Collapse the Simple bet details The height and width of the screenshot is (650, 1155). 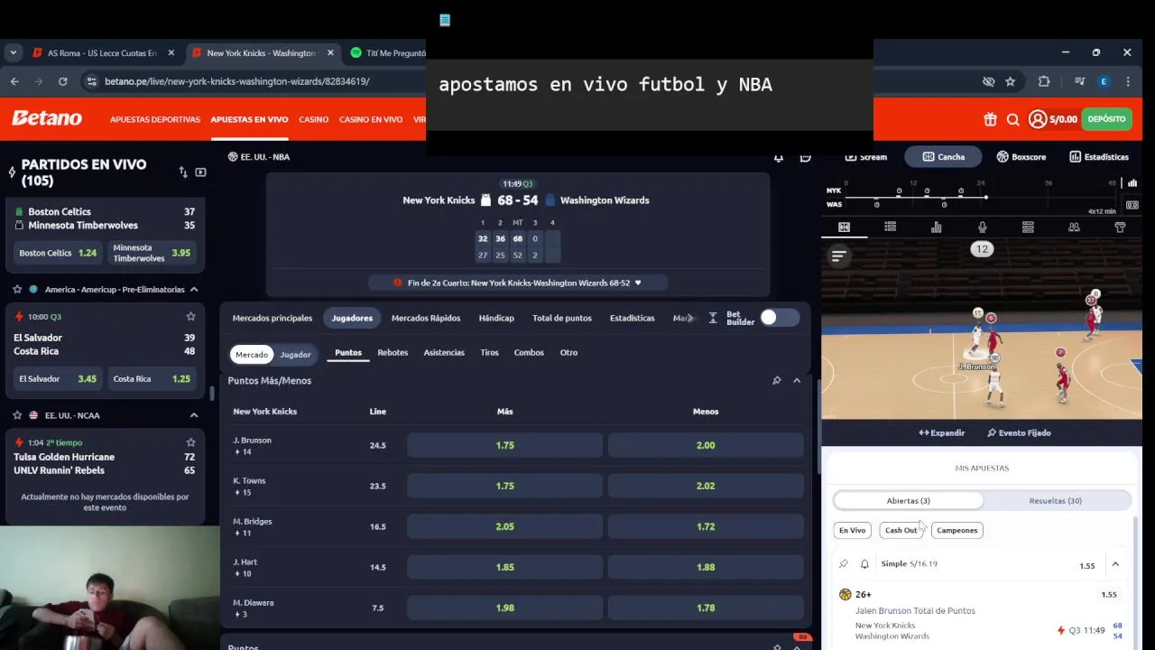(x=1115, y=564)
